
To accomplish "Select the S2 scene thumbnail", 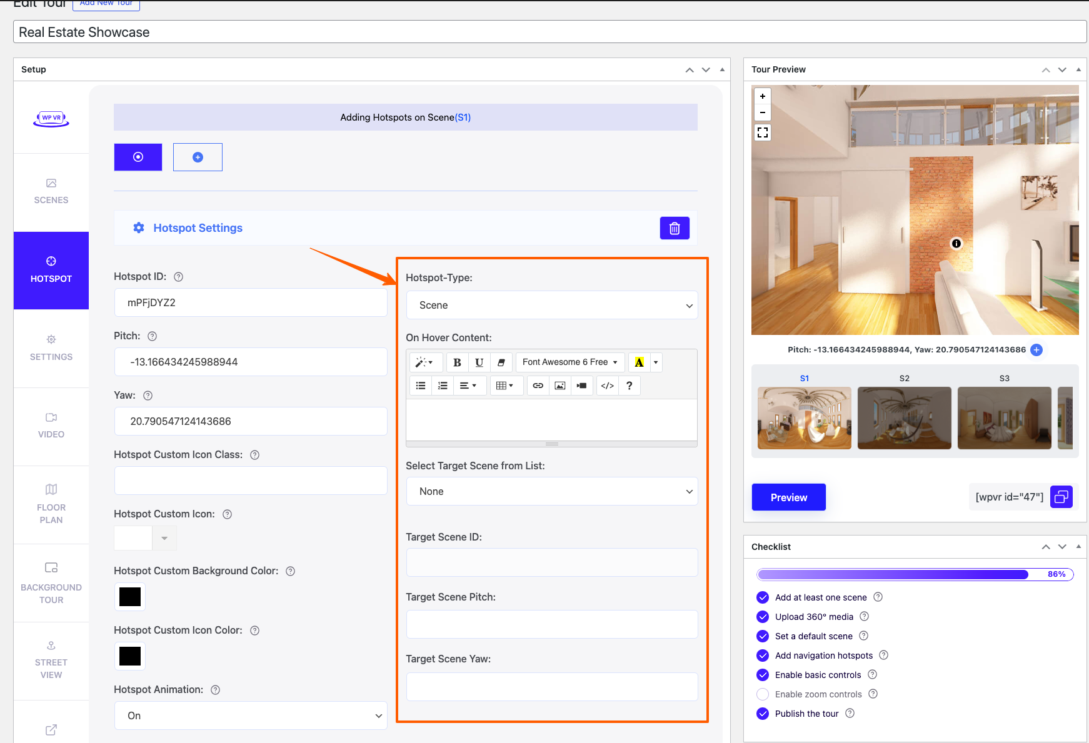I will point(904,417).
